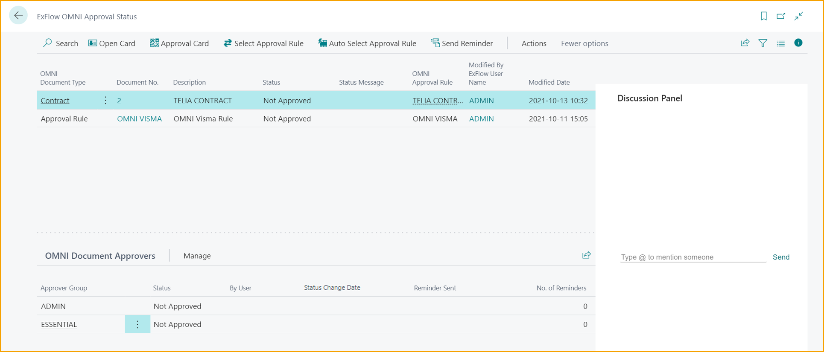Viewport: 824px width, 352px height.
Task: Select the Approval Rule document type cell
Action: click(64, 119)
